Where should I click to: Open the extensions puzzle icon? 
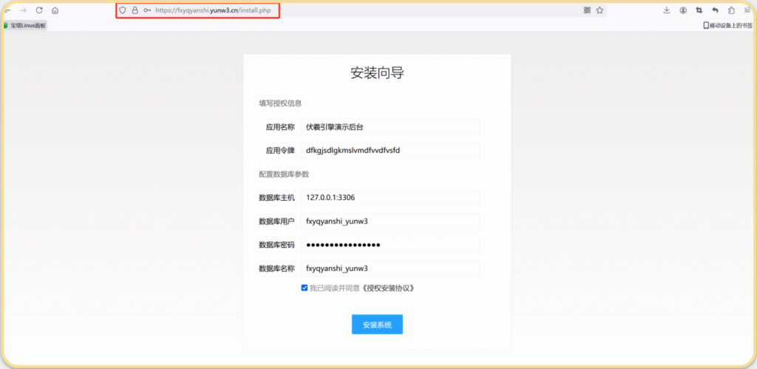(x=731, y=10)
